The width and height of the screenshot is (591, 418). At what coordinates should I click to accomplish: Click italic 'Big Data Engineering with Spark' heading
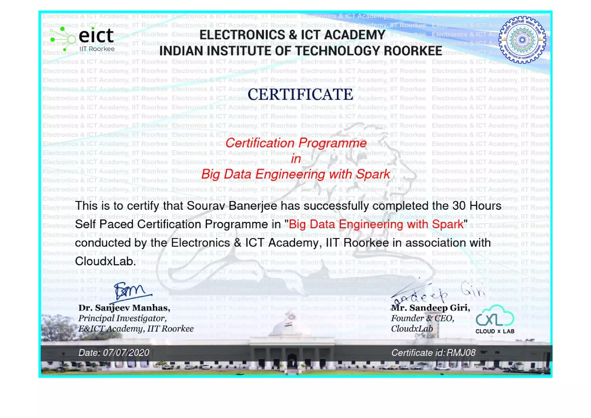[x=295, y=174]
